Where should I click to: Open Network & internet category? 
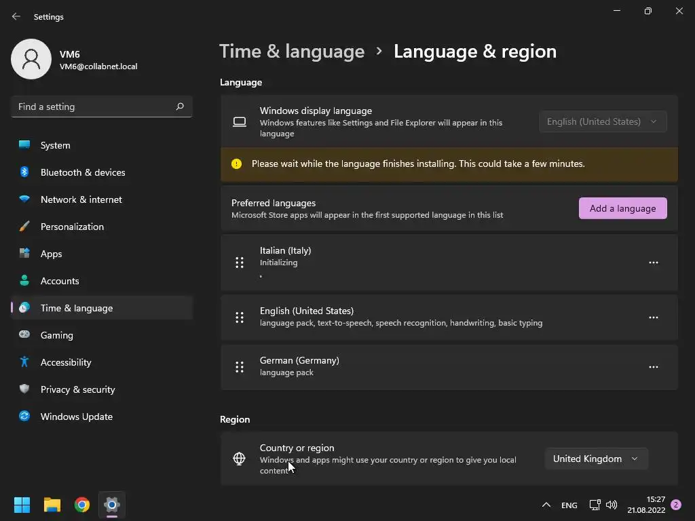point(102,199)
